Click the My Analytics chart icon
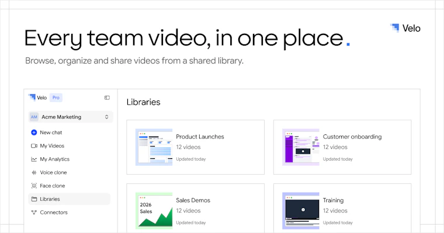Image resolution: width=444 pixels, height=233 pixels. pos(34,159)
